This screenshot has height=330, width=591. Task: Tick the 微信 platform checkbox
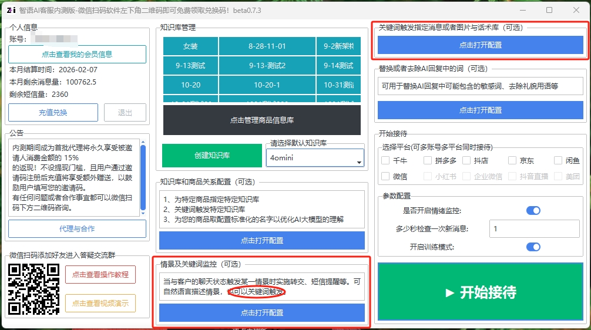[386, 176]
